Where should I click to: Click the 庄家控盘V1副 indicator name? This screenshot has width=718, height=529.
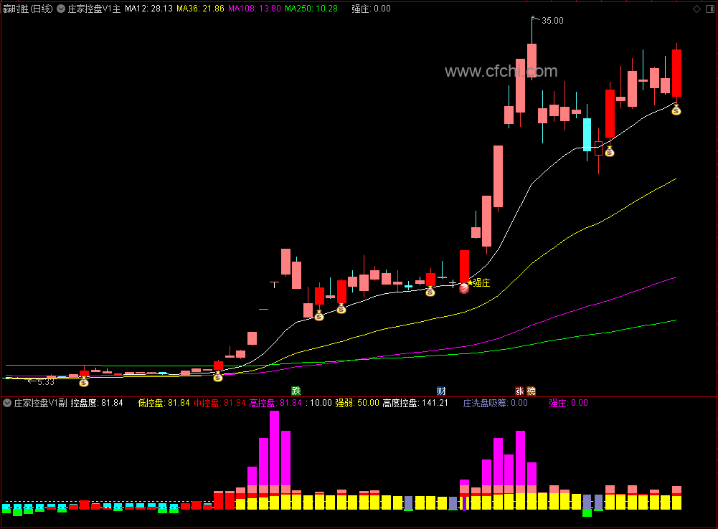41,403
